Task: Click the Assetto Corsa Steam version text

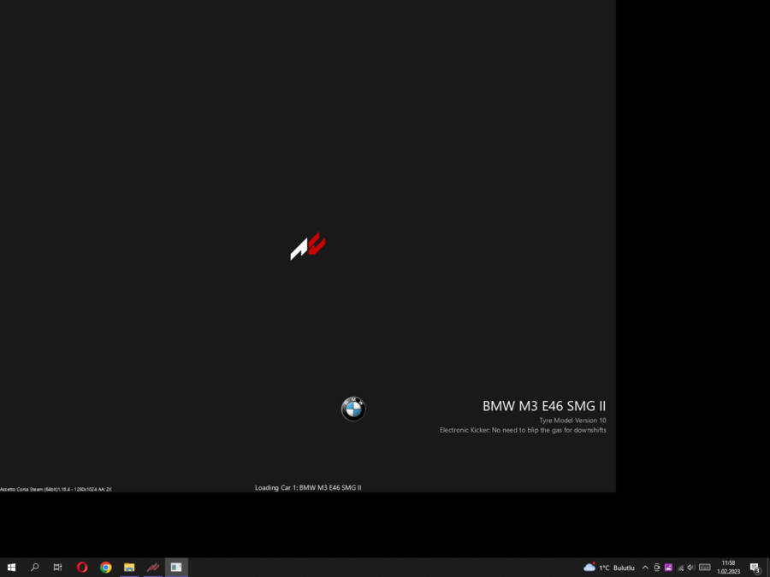Action: (56, 489)
